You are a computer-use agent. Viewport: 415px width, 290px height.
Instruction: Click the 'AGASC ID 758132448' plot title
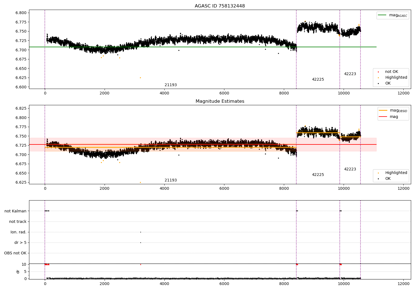220,6
